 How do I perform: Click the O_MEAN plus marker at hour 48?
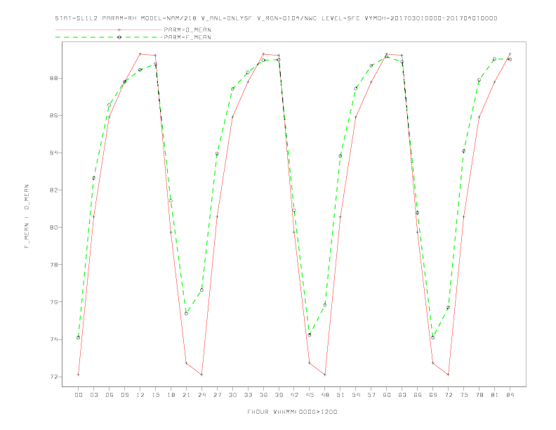click(325, 374)
